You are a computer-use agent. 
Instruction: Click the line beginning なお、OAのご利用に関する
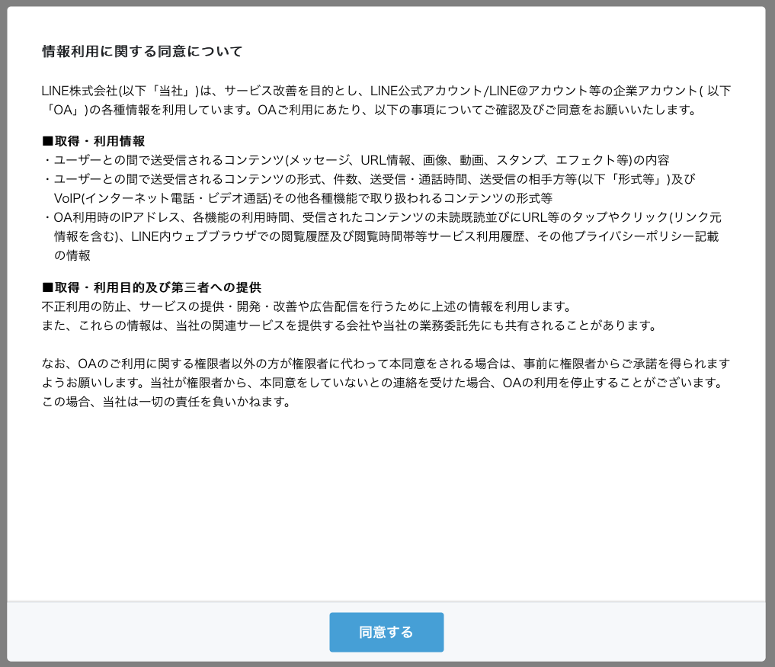[386, 364]
